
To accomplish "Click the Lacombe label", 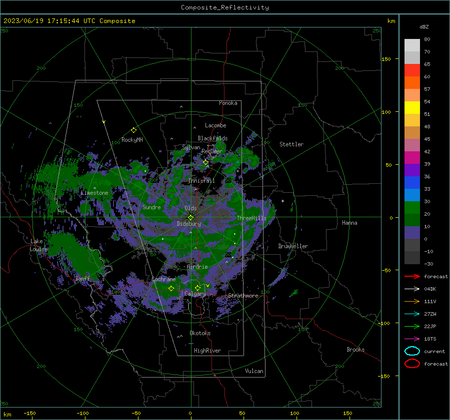I will [x=215, y=125].
